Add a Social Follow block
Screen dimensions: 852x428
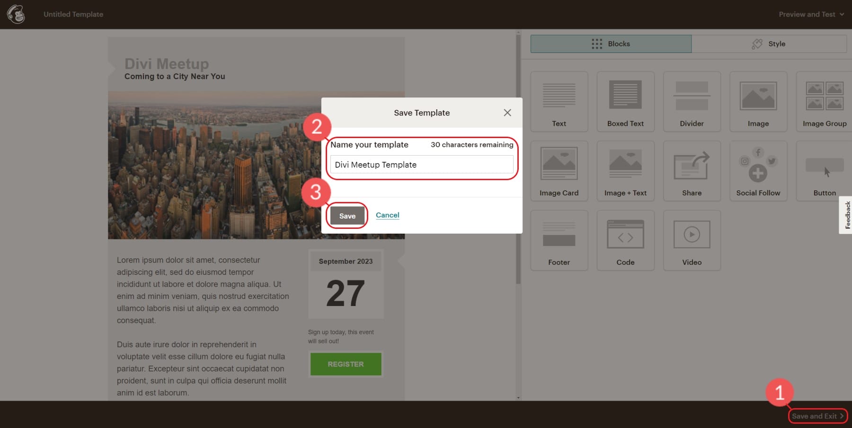(758, 170)
